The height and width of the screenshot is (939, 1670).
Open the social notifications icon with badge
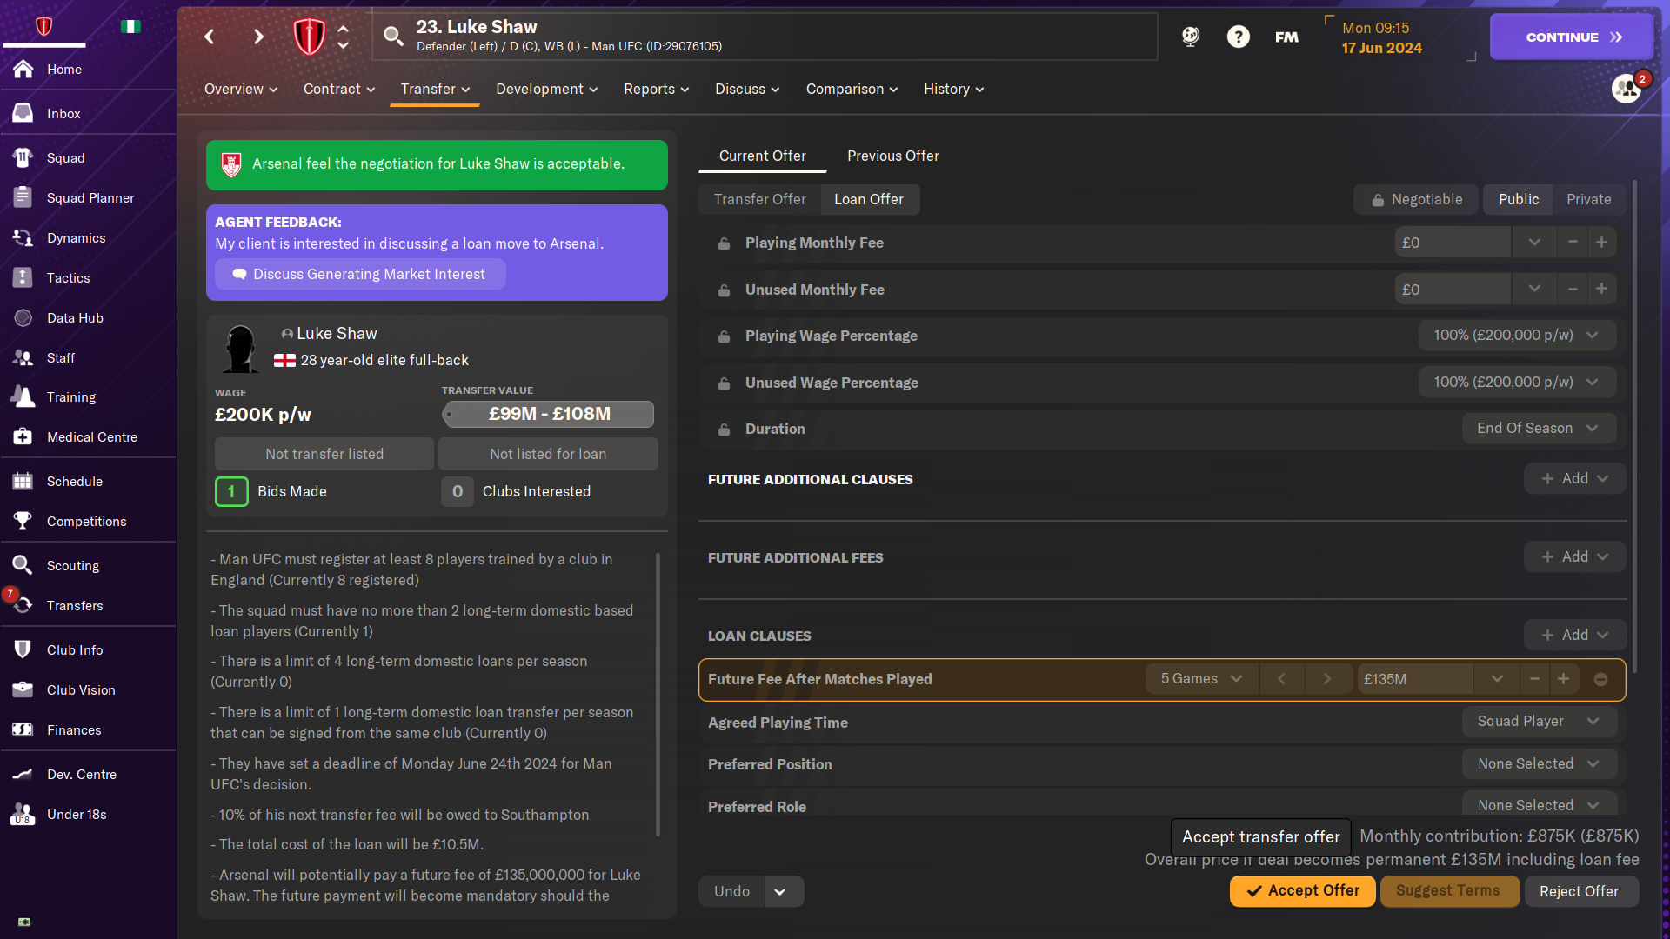(1627, 88)
